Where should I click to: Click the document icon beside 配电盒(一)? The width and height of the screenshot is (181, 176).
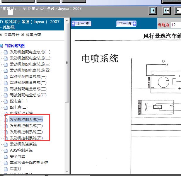[6, 101]
